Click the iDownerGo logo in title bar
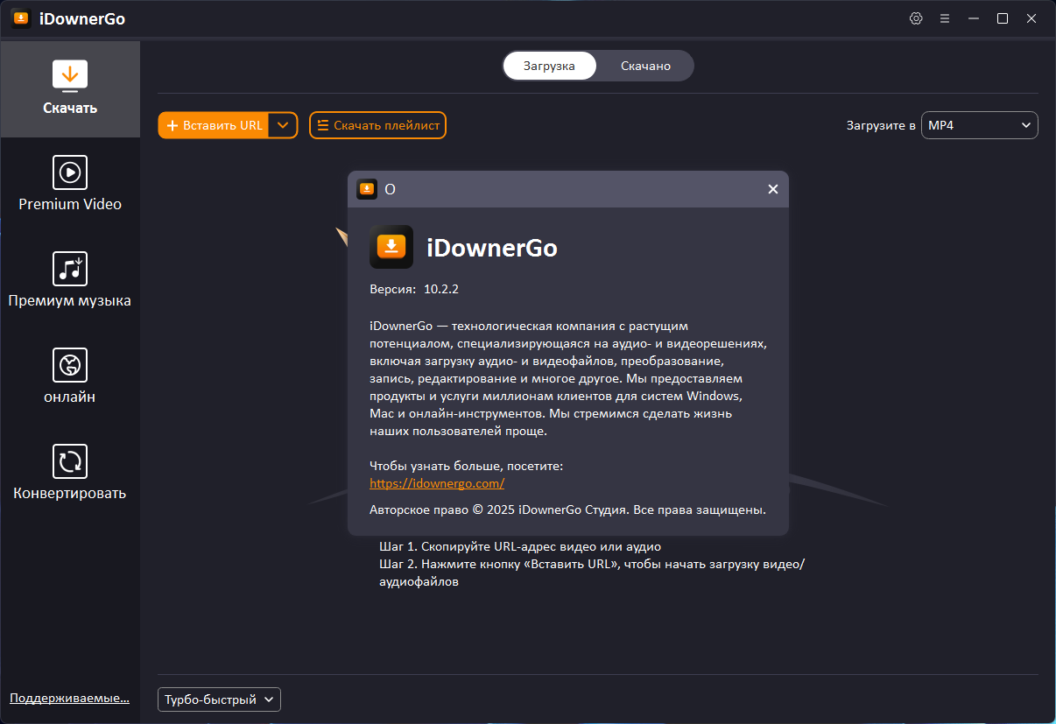Viewport: 1056px width, 724px height. click(x=20, y=18)
